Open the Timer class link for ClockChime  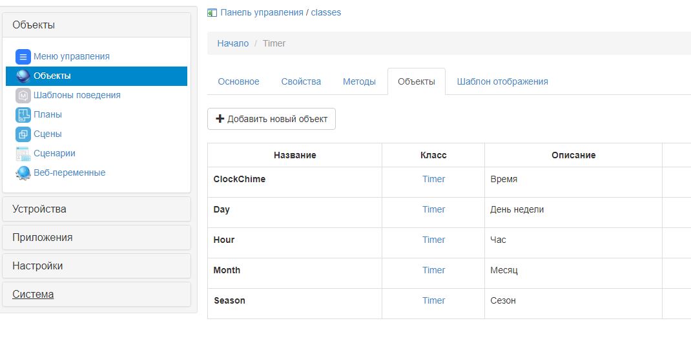point(434,179)
